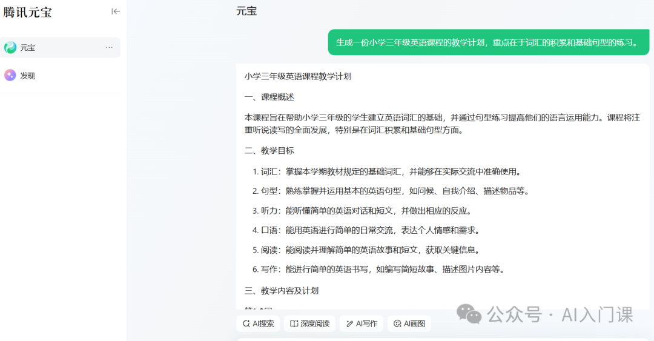Click the heading 小学三年级英语课程教学计划

coord(298,76)
